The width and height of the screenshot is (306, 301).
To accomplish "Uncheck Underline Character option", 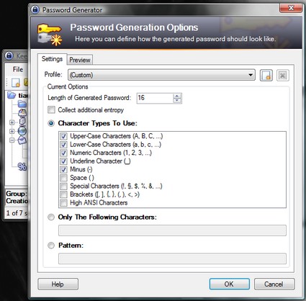I will click(x=63, y=161).
